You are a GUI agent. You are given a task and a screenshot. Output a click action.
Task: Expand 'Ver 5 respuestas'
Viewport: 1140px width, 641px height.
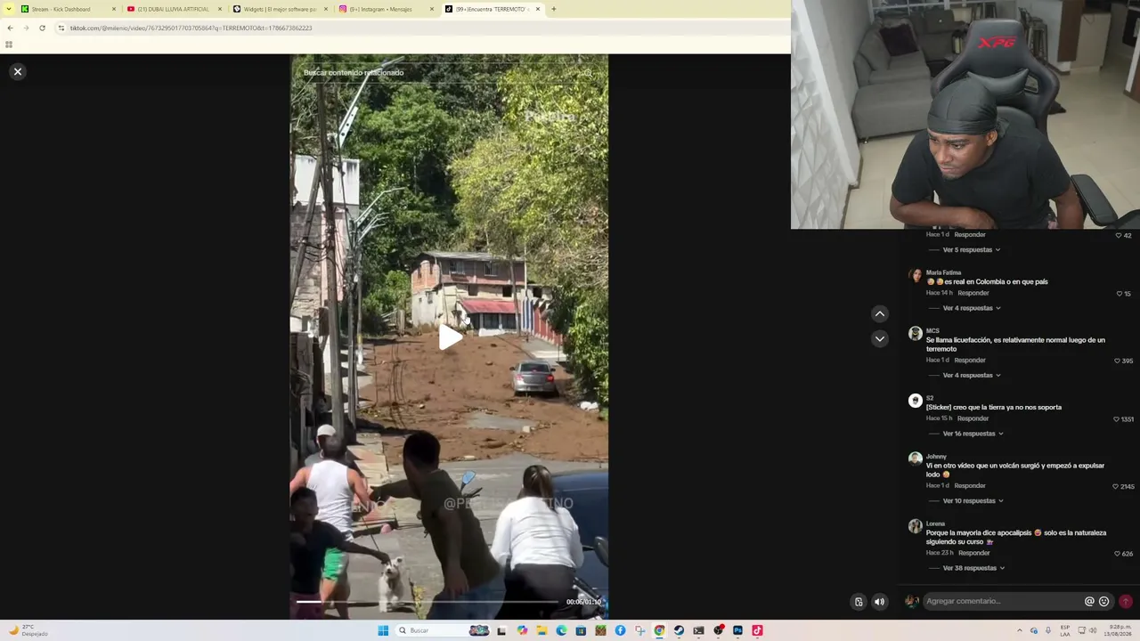(971, 250)
